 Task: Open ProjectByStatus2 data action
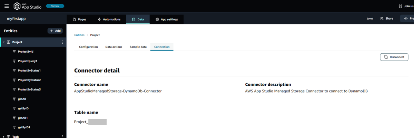29,80
